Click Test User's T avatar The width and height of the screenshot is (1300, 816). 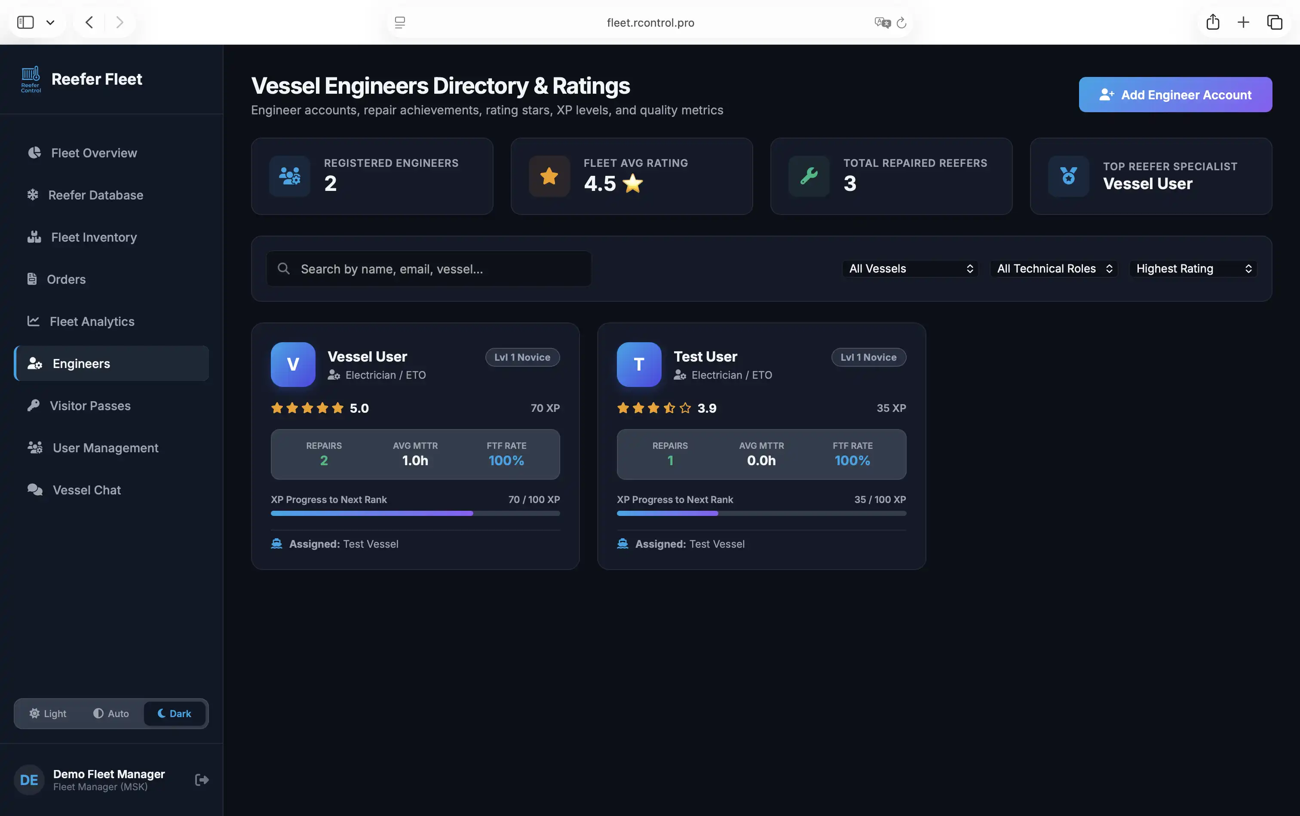coord(639,364)
